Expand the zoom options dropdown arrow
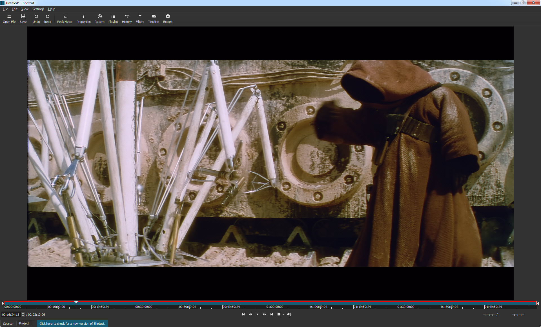The width and height of the screenshot is (541, 327). click(284, 315)
